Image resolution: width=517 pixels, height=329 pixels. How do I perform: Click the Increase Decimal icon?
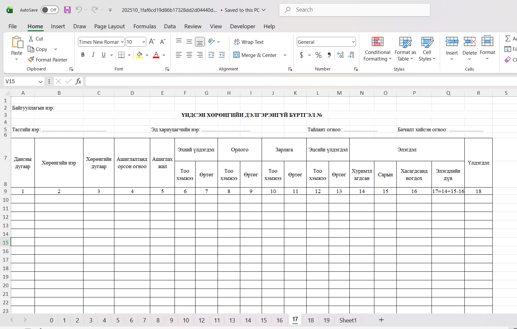pos(341,55)
